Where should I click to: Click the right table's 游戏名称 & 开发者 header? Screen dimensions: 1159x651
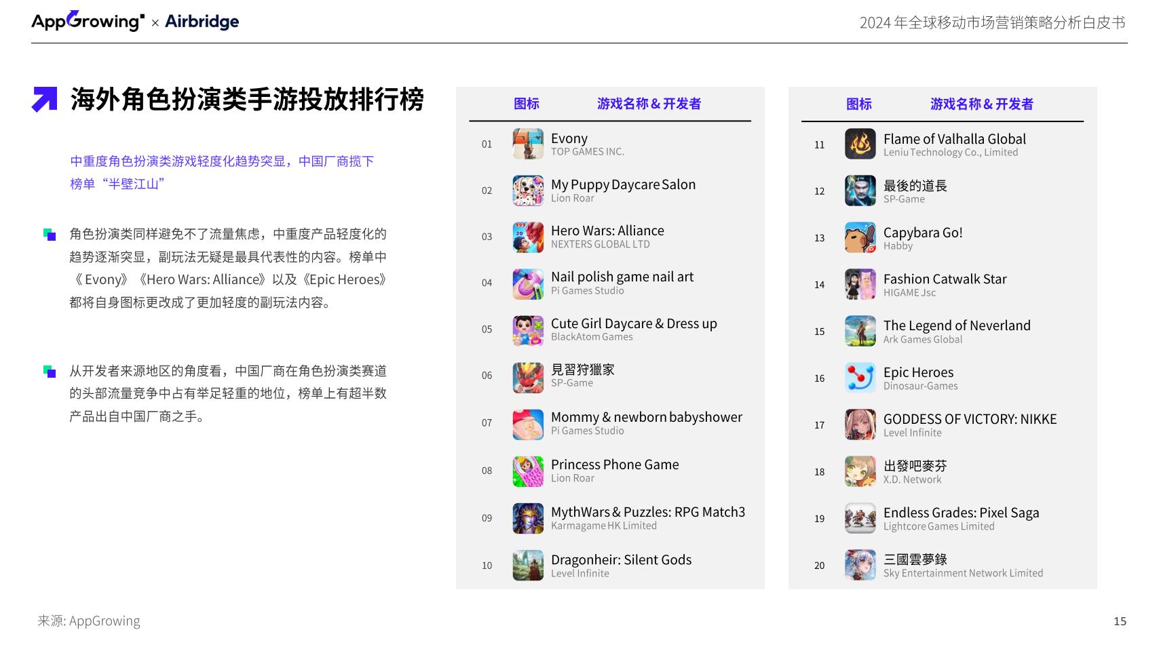pyautogui.click(x=982, y=104)
